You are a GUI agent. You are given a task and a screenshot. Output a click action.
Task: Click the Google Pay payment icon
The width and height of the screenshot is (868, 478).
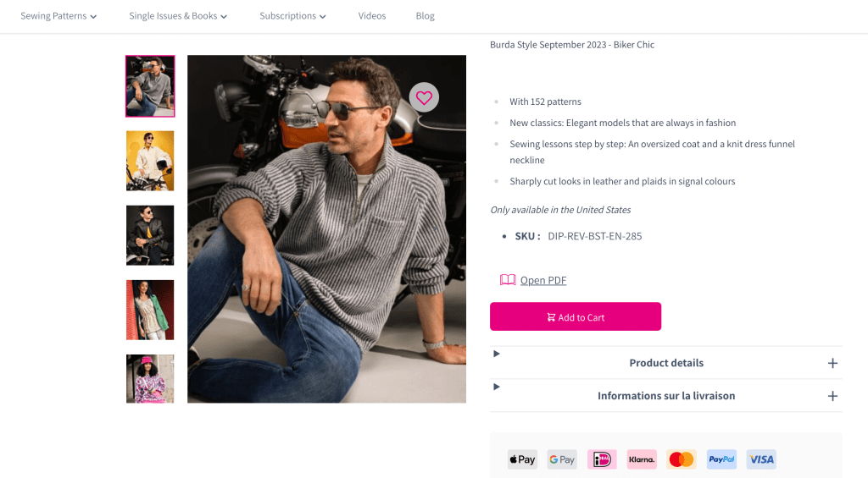562,459
